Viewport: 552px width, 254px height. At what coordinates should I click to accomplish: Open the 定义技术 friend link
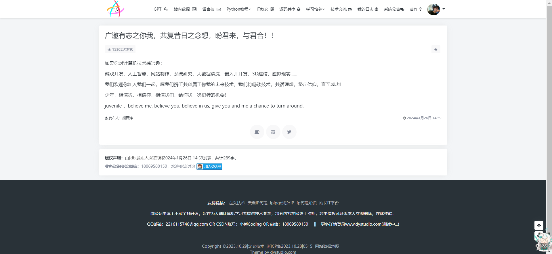237,203
